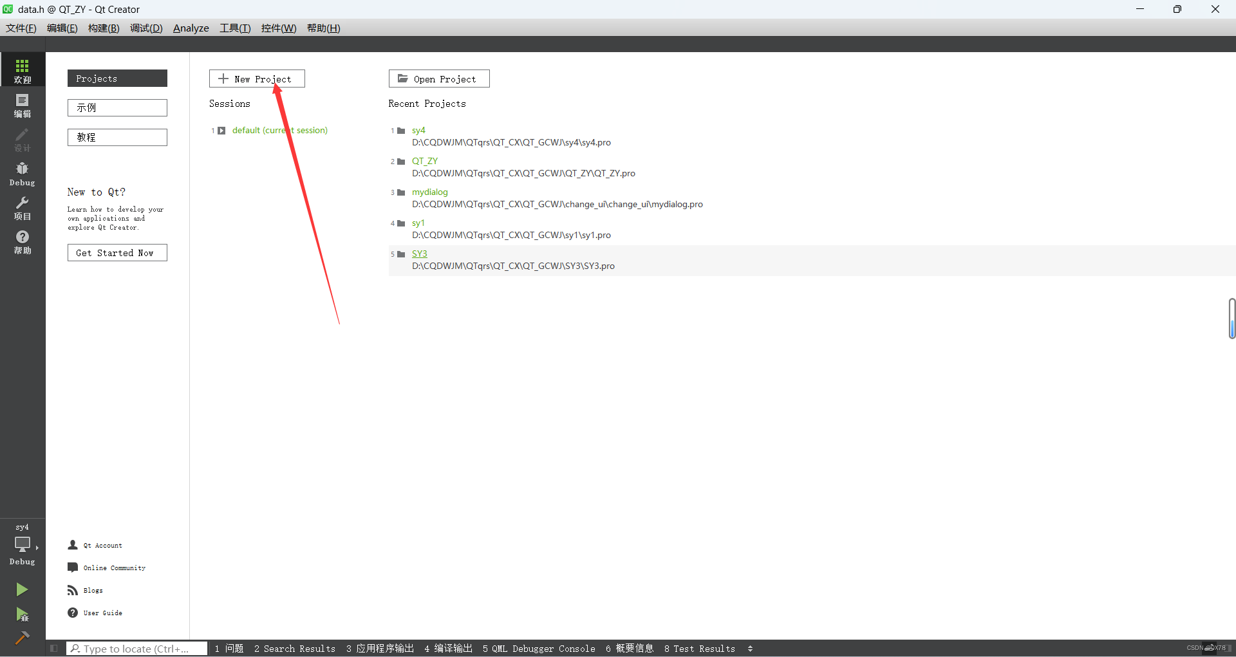Click the mydialog.pro file path text

pyautogui.click(x=557, y=204)
